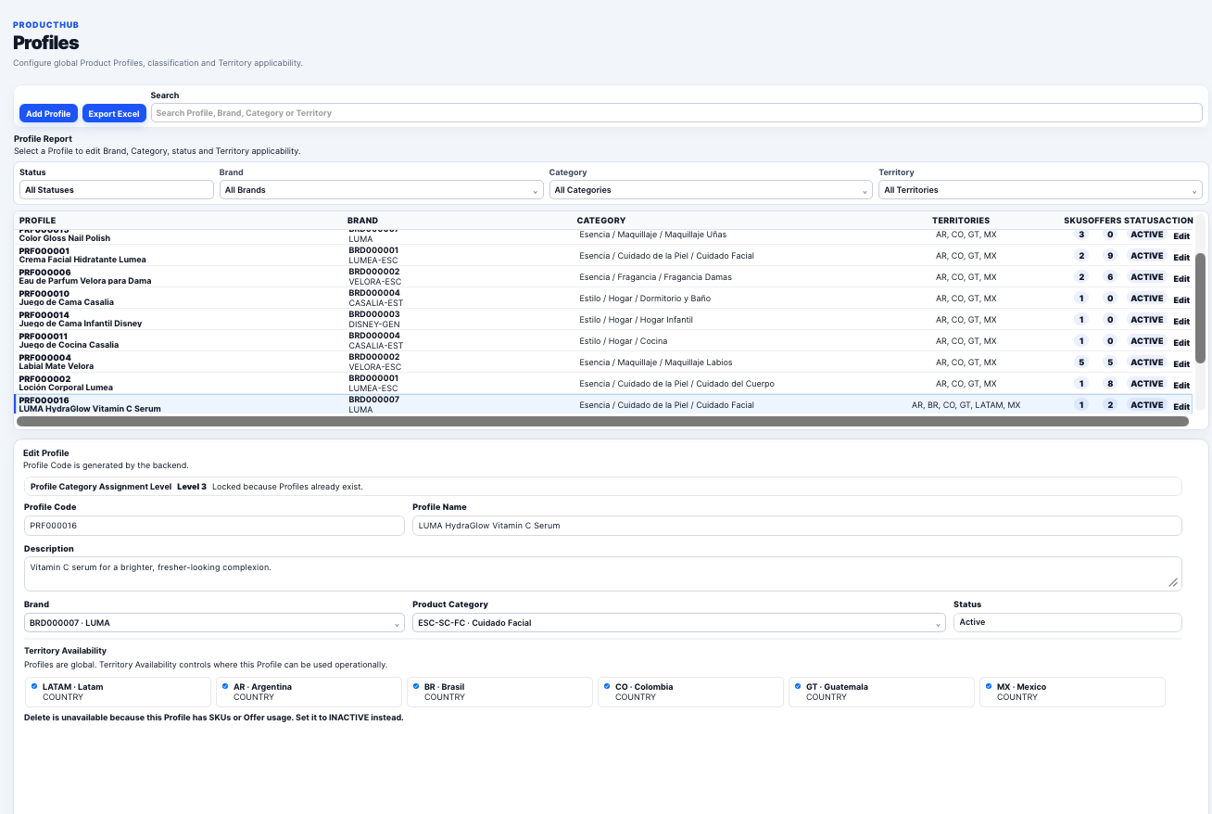This screenshot has height=814, width=1212.
Task: Open the All Categories filter dropdown
Action: click(x=711, y=190)
